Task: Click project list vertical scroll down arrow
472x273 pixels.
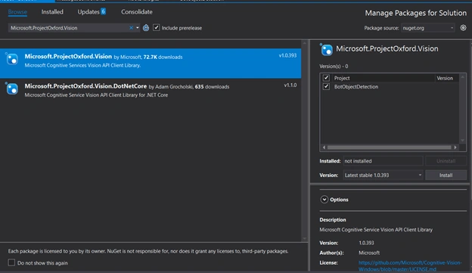Action: tap(463, 141)
